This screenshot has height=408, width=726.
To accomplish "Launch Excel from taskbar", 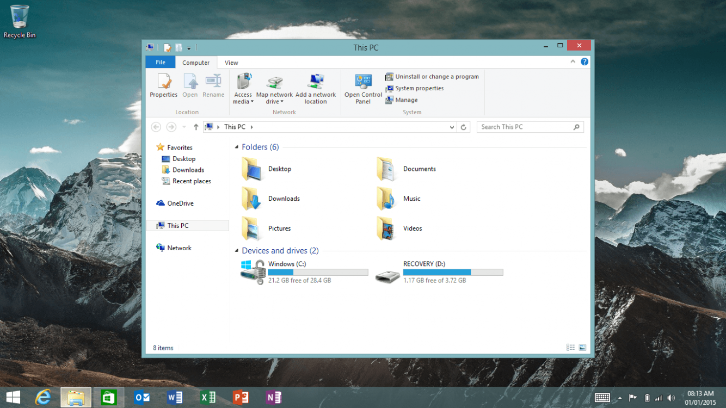I will coord(208,398).
